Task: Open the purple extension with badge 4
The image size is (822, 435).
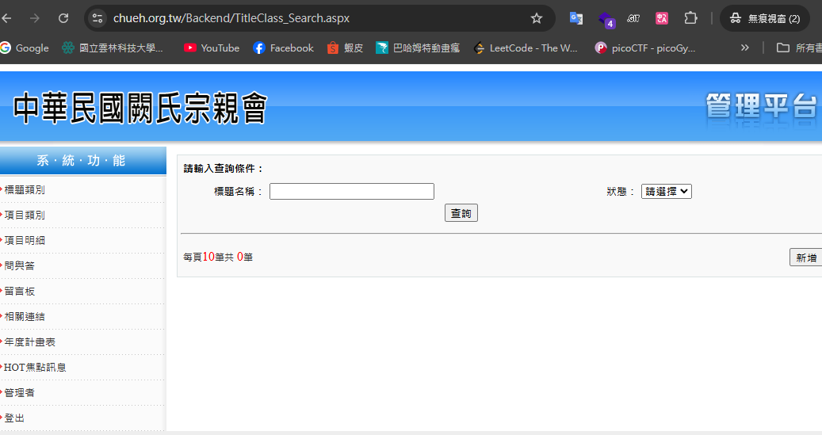Action: [606, 19]
